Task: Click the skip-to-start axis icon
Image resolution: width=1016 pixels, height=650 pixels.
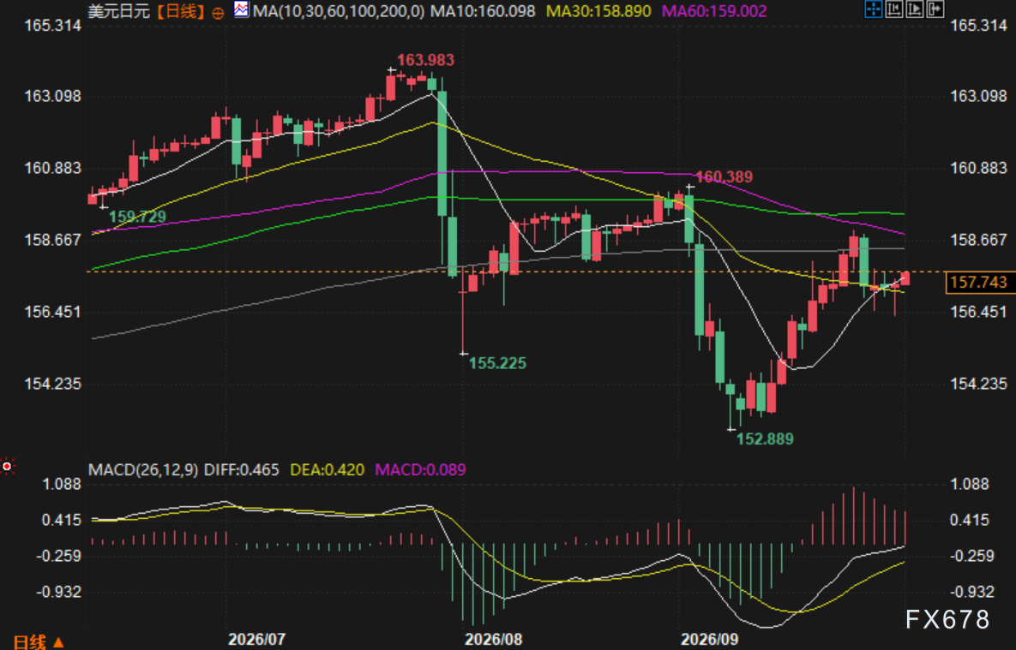Action: [894, 9]
